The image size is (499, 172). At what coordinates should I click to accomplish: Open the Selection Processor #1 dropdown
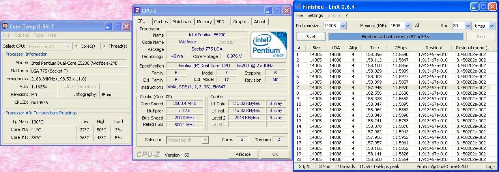click(x=187, y=140)
